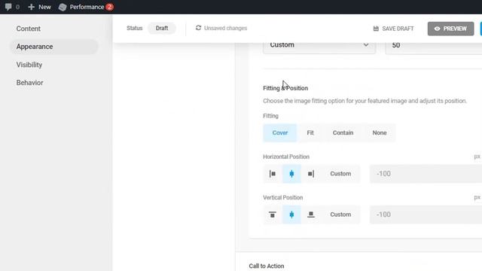Click the Unsaved changes text
The width and height of the screenshot is (482, 271).
click(x=226, y=28)
